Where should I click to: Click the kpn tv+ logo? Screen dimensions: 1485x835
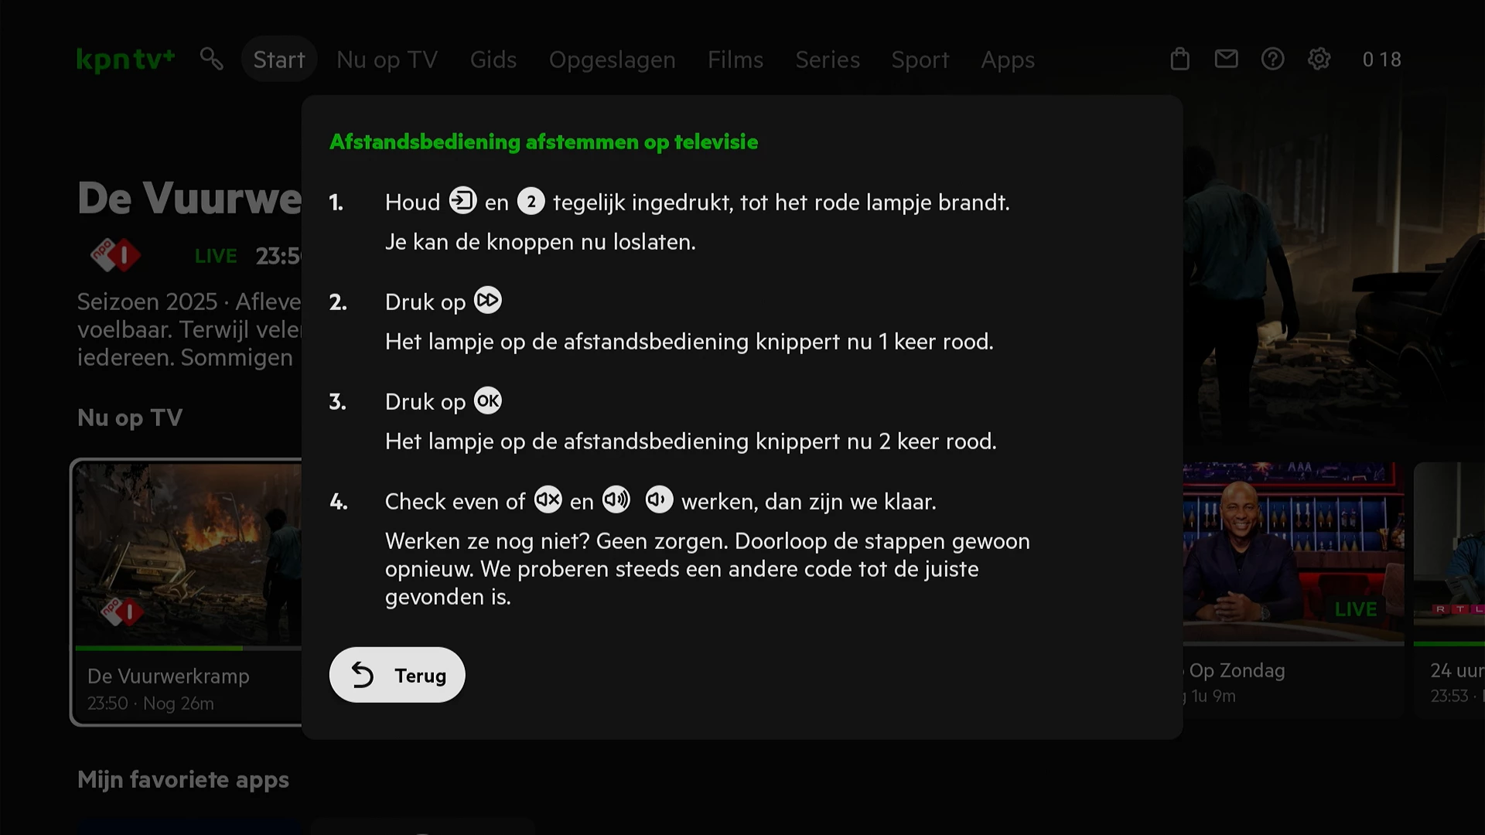125,59
